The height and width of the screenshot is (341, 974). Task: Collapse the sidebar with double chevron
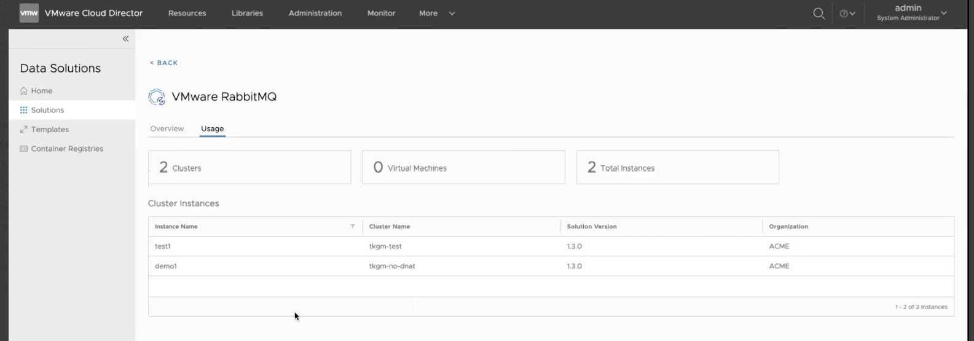[125, 39]
